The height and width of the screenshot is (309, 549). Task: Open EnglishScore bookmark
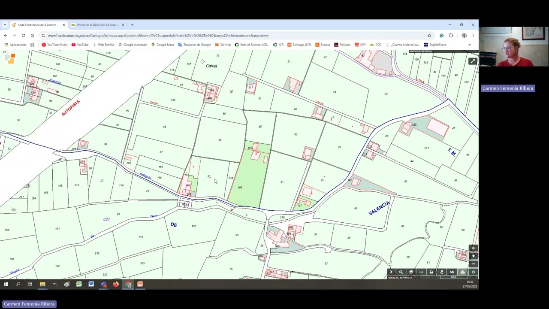click(x=435, y=45)
